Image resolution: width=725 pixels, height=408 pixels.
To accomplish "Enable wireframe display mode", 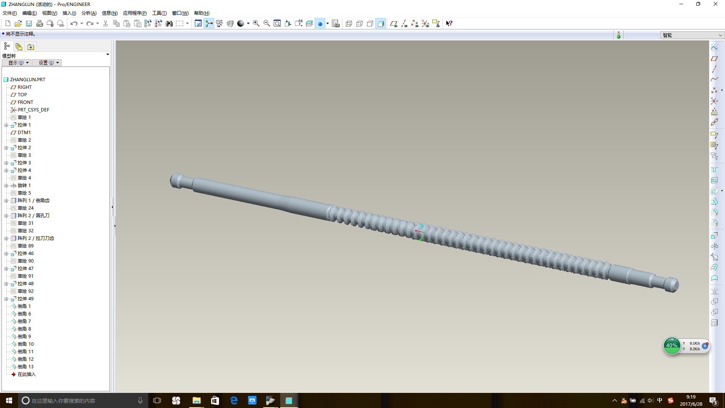I will point(349,23).
